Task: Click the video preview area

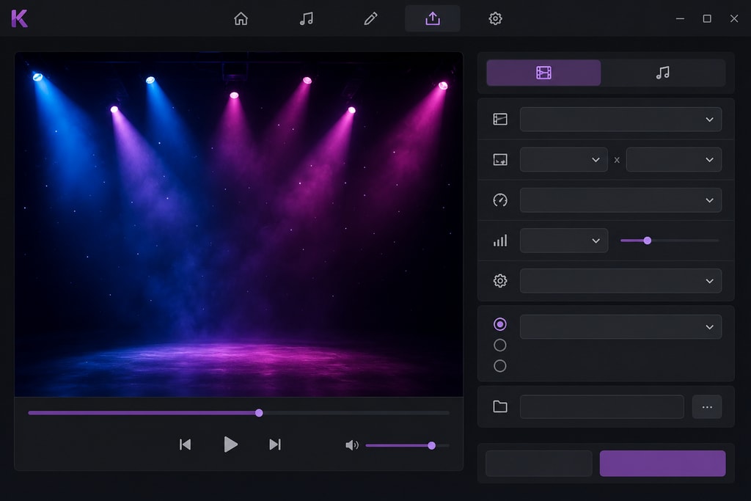Action: 238,224
